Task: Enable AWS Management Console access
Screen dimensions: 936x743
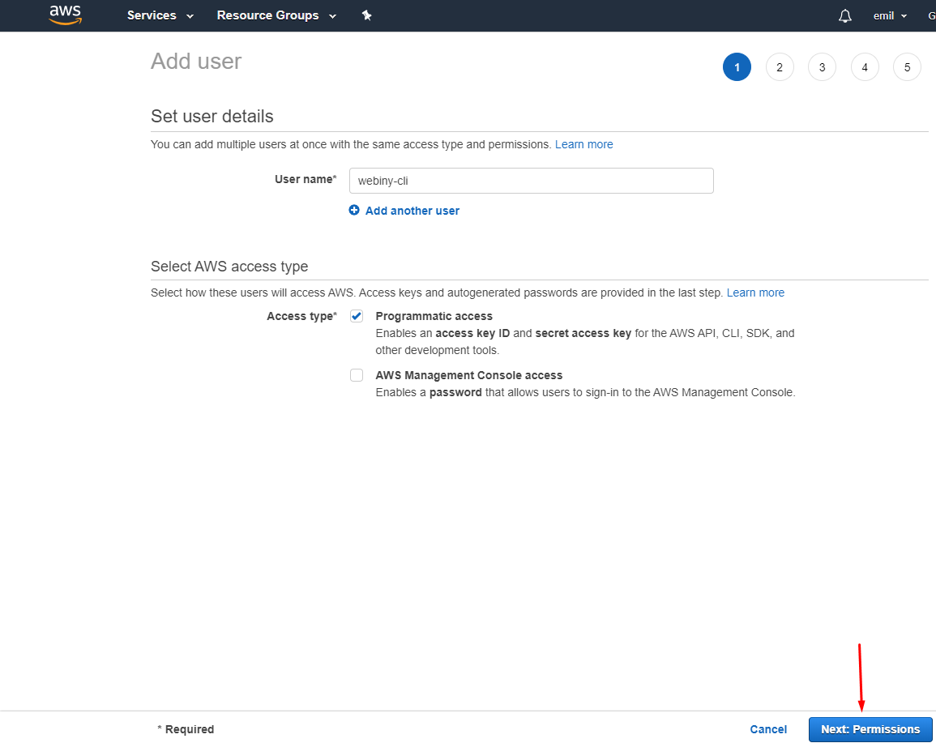Action: click(357, 375)
